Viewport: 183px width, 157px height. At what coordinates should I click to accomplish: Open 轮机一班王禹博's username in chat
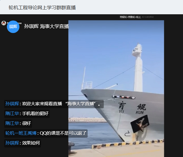pos(21,133)
